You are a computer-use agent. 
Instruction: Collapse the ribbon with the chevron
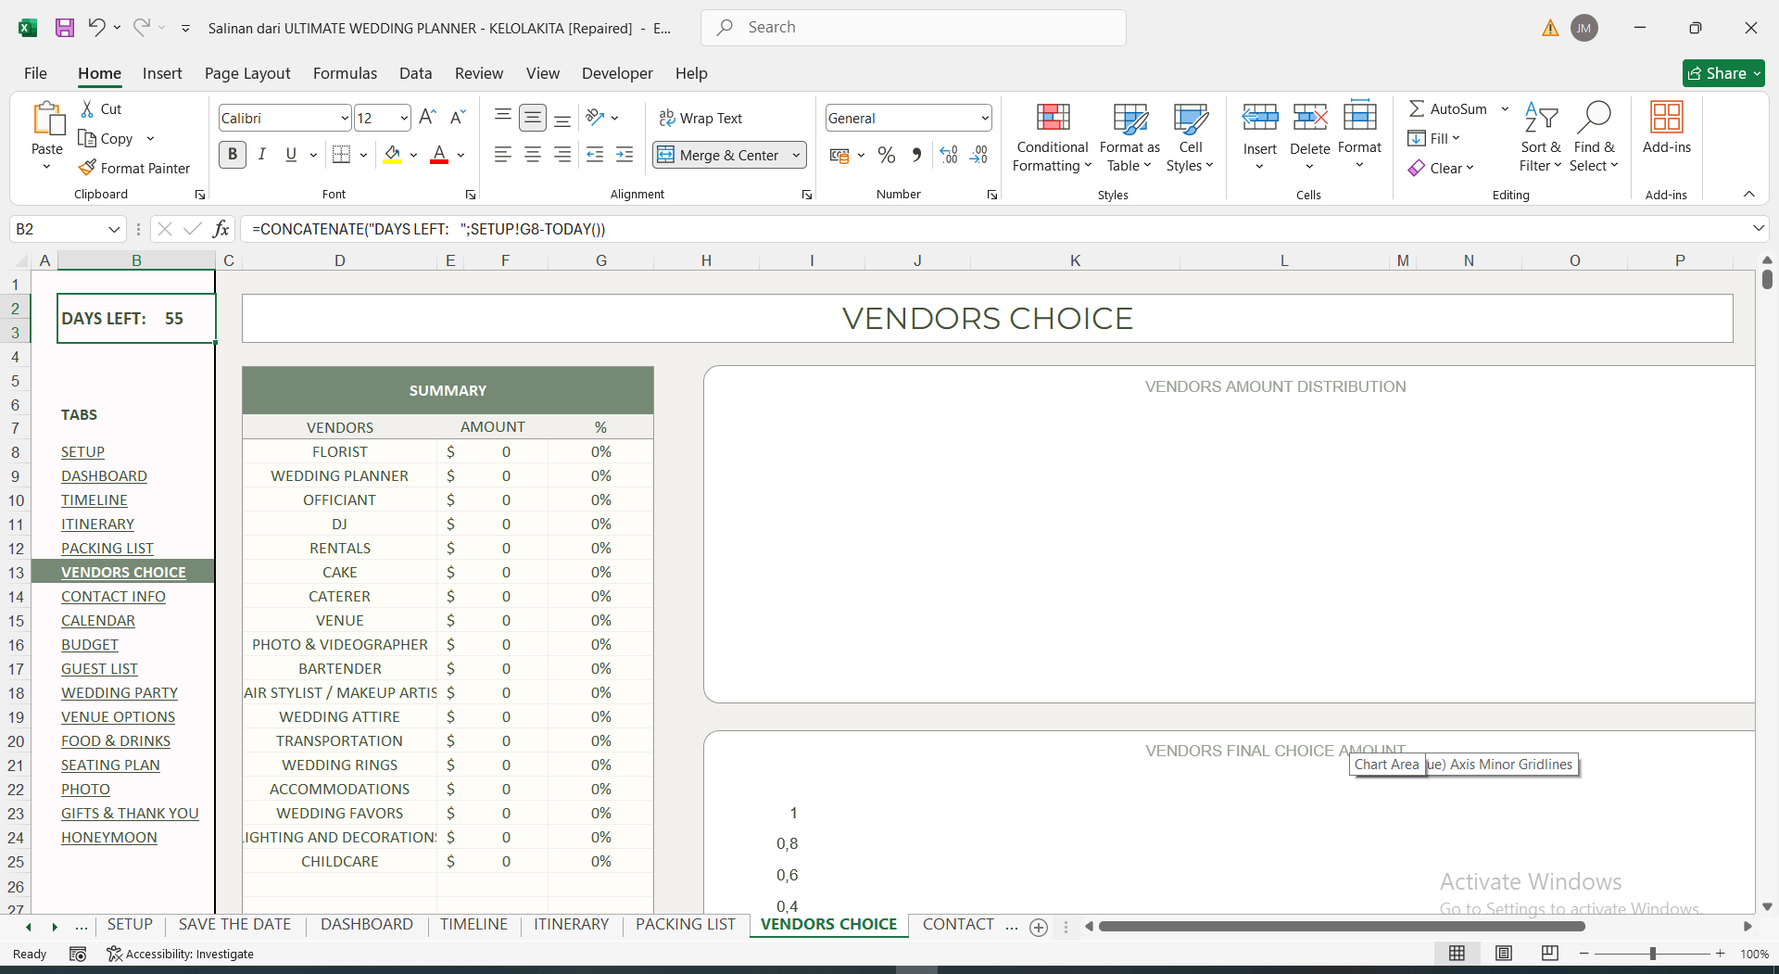[1749, 194]
